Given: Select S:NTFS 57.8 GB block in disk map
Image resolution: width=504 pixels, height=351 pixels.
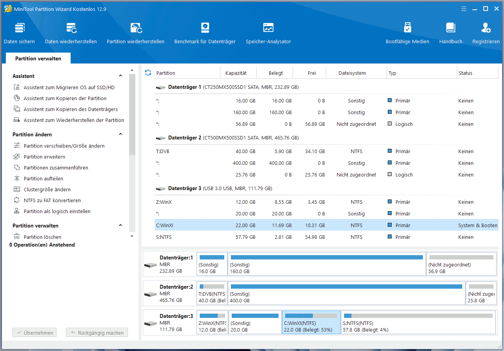Looking at the screenshot, I should 418,323.
